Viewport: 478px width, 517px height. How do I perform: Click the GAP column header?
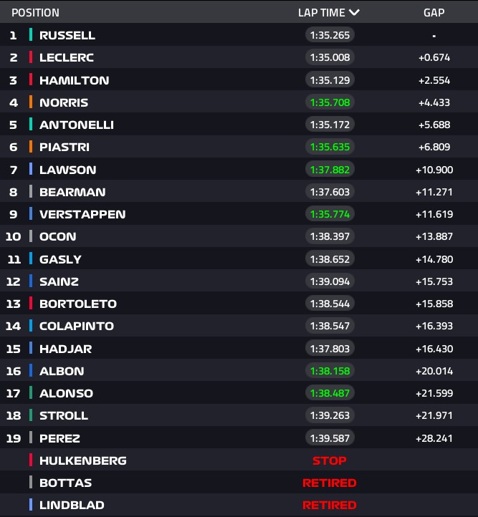click(x=434, y=13)
